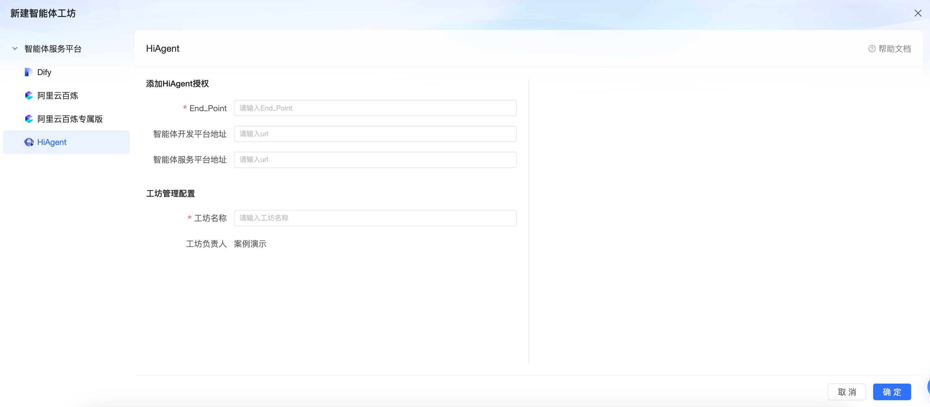Image resolution: width=930 pixels, height=407 pixels.
Task: Click the 工坊负责人 label
Action: tap(206, 244)
